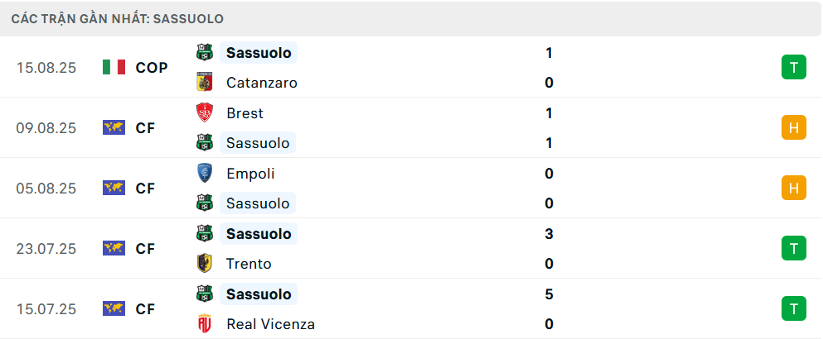Click the Trento club crest icon
Screen dimensions: 823x339
click(x=204, y=264)
